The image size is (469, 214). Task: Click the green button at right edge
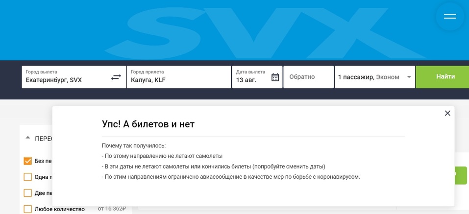click(461, 175)
